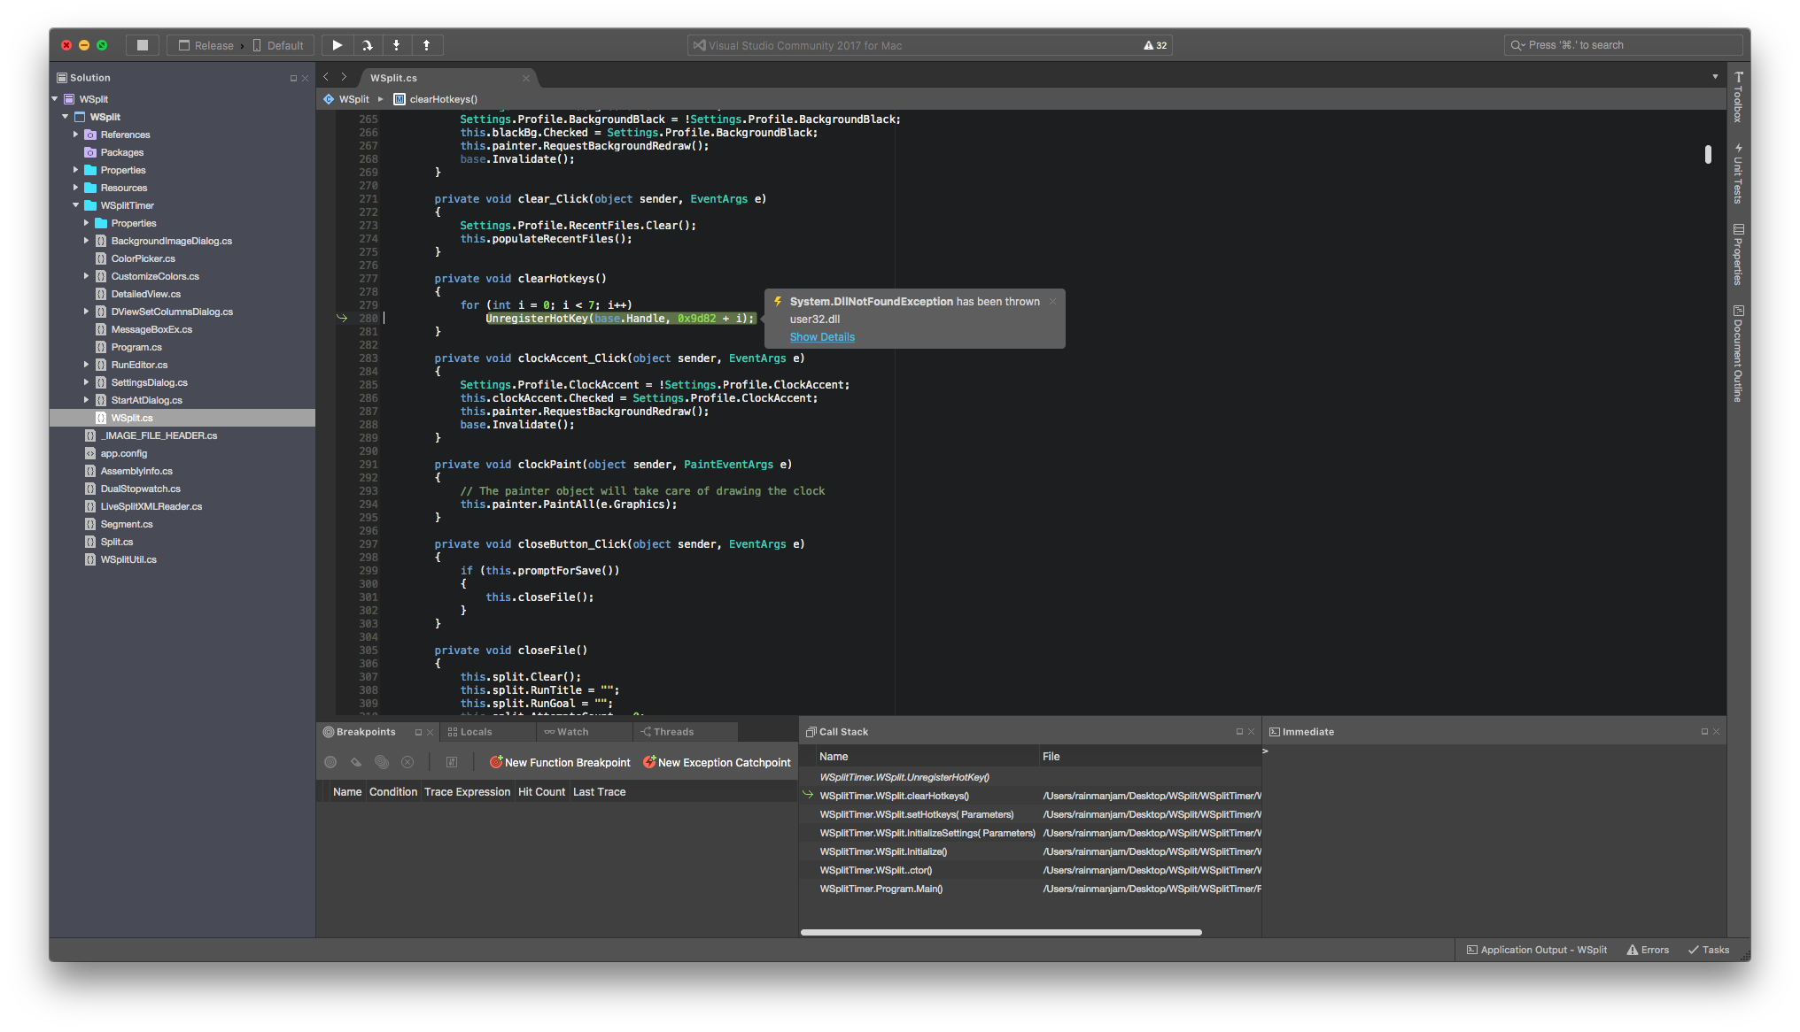Add a New Function Breakpoint
The image size is (1800, 1032).
[x=559, y=762]
